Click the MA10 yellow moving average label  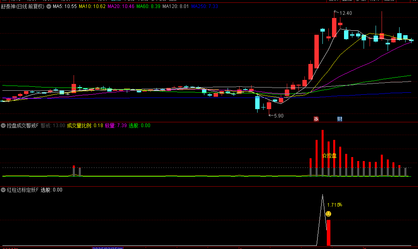coord(92,6)
